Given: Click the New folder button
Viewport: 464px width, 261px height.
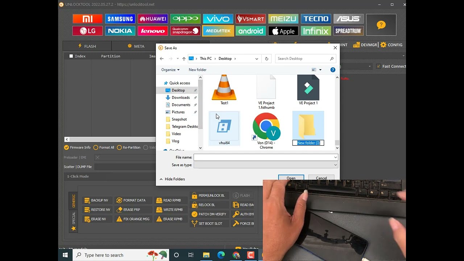Looking at the screenshot, I should pos(198,70).
